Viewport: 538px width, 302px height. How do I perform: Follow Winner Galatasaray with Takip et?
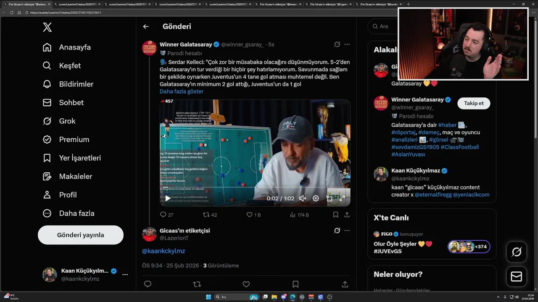point(474,103)
